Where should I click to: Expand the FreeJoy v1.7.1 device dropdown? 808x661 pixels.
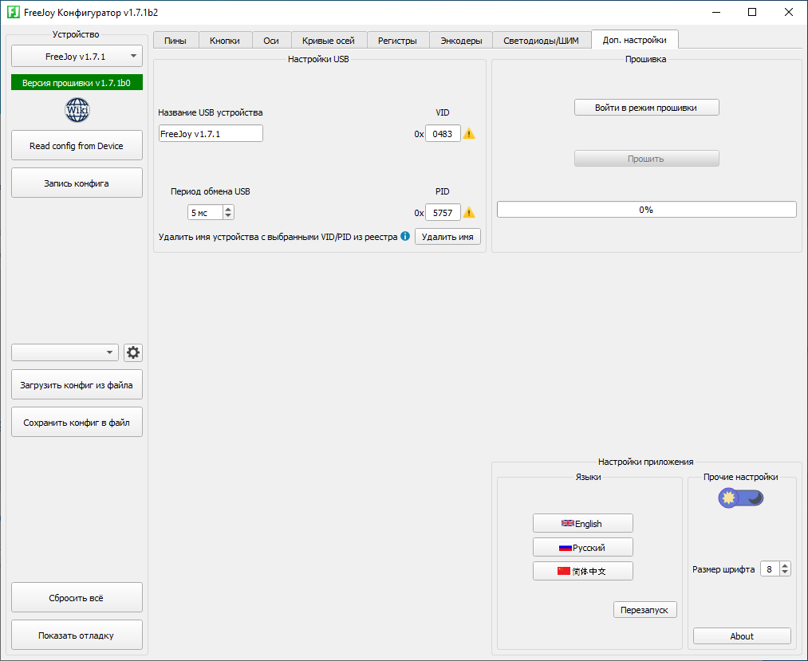(77, 56)
